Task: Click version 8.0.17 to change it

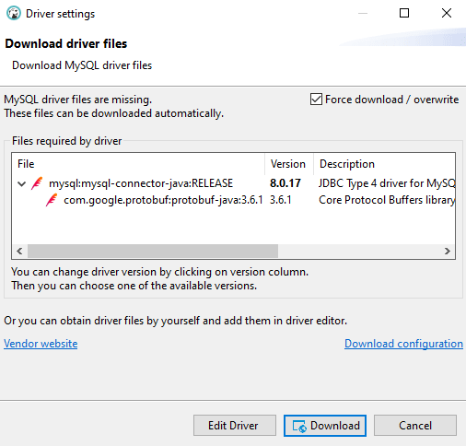Action: click(x=285, y=183)
